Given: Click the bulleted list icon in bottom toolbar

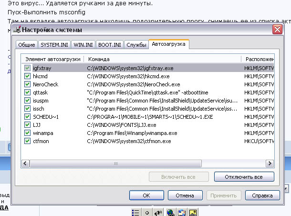Looking at the screenshot, I should click(136, 212).
